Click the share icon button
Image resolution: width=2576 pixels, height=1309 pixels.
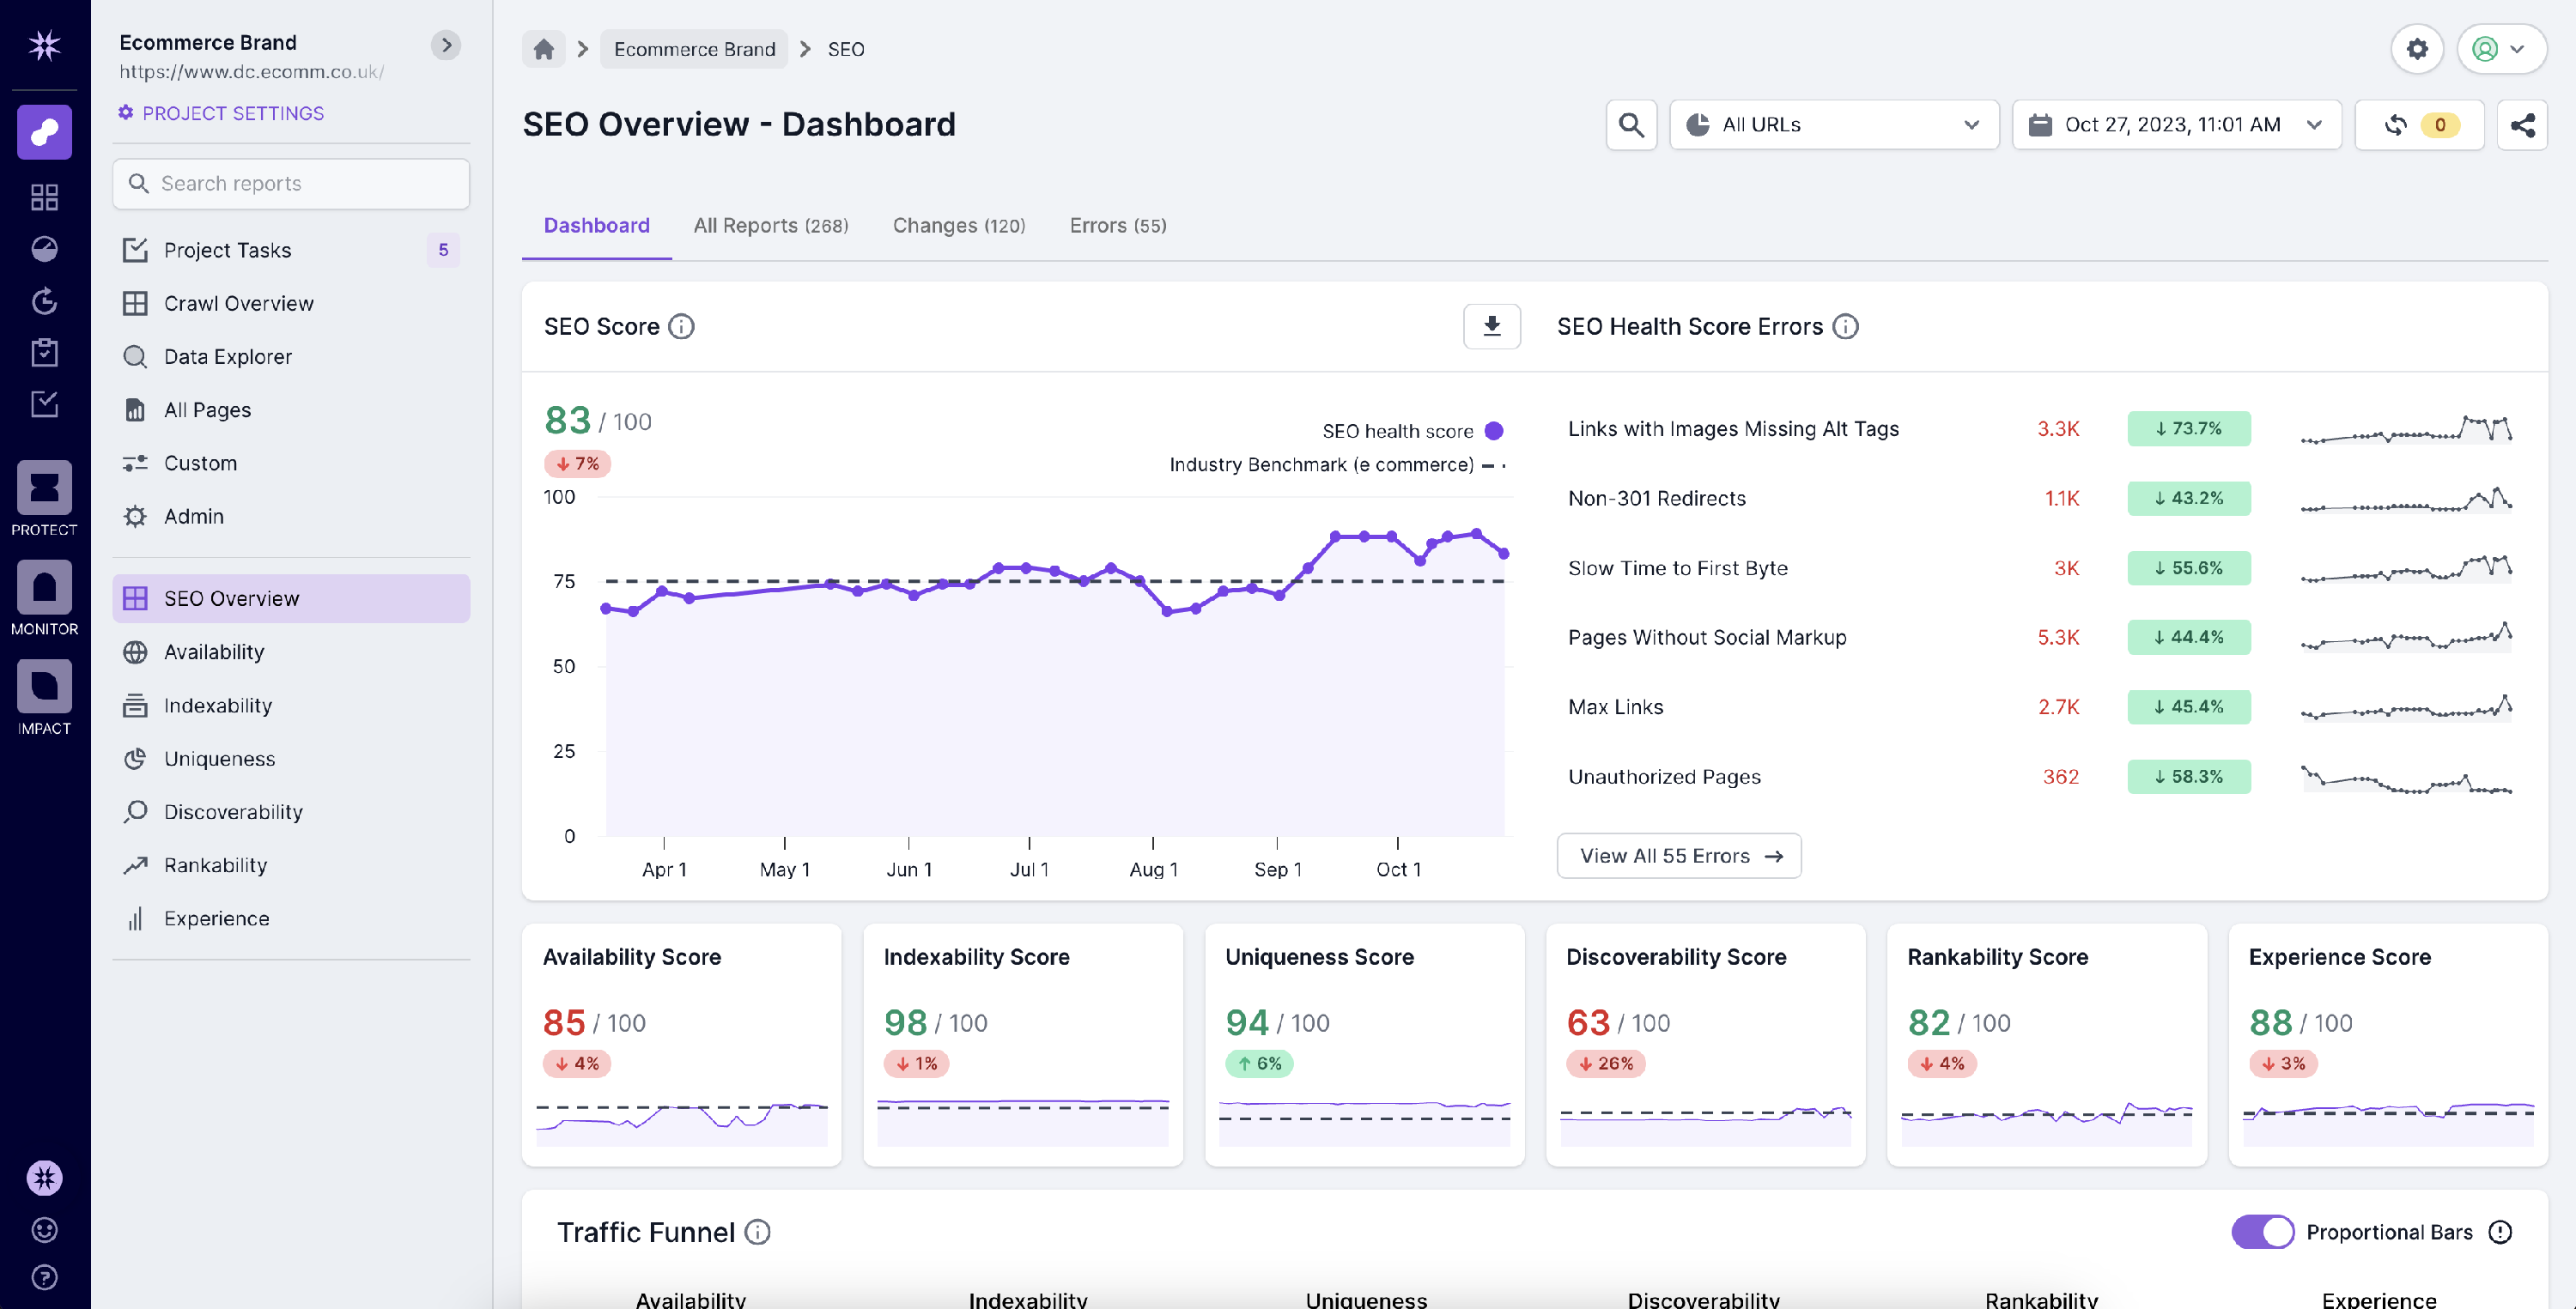(x=2522, y=125)
